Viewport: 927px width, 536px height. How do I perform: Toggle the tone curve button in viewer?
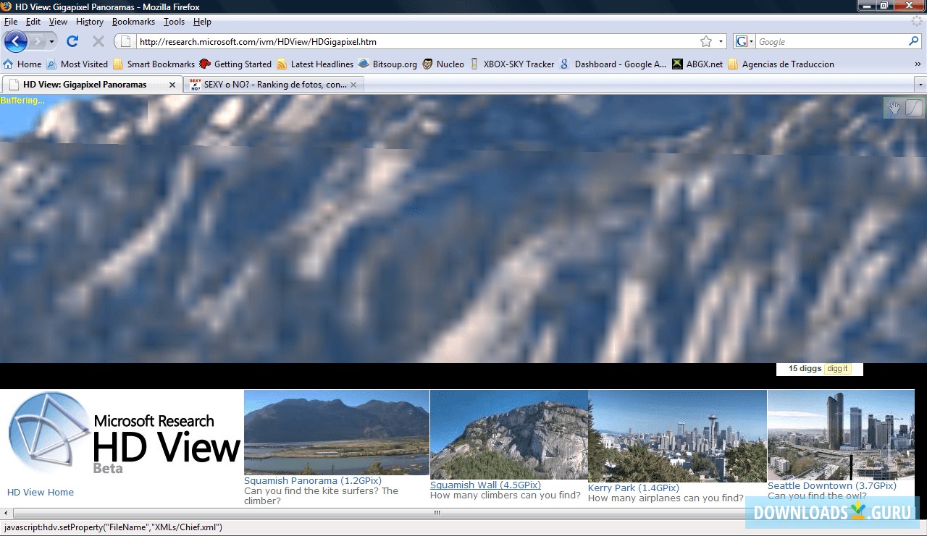point(914,108)
